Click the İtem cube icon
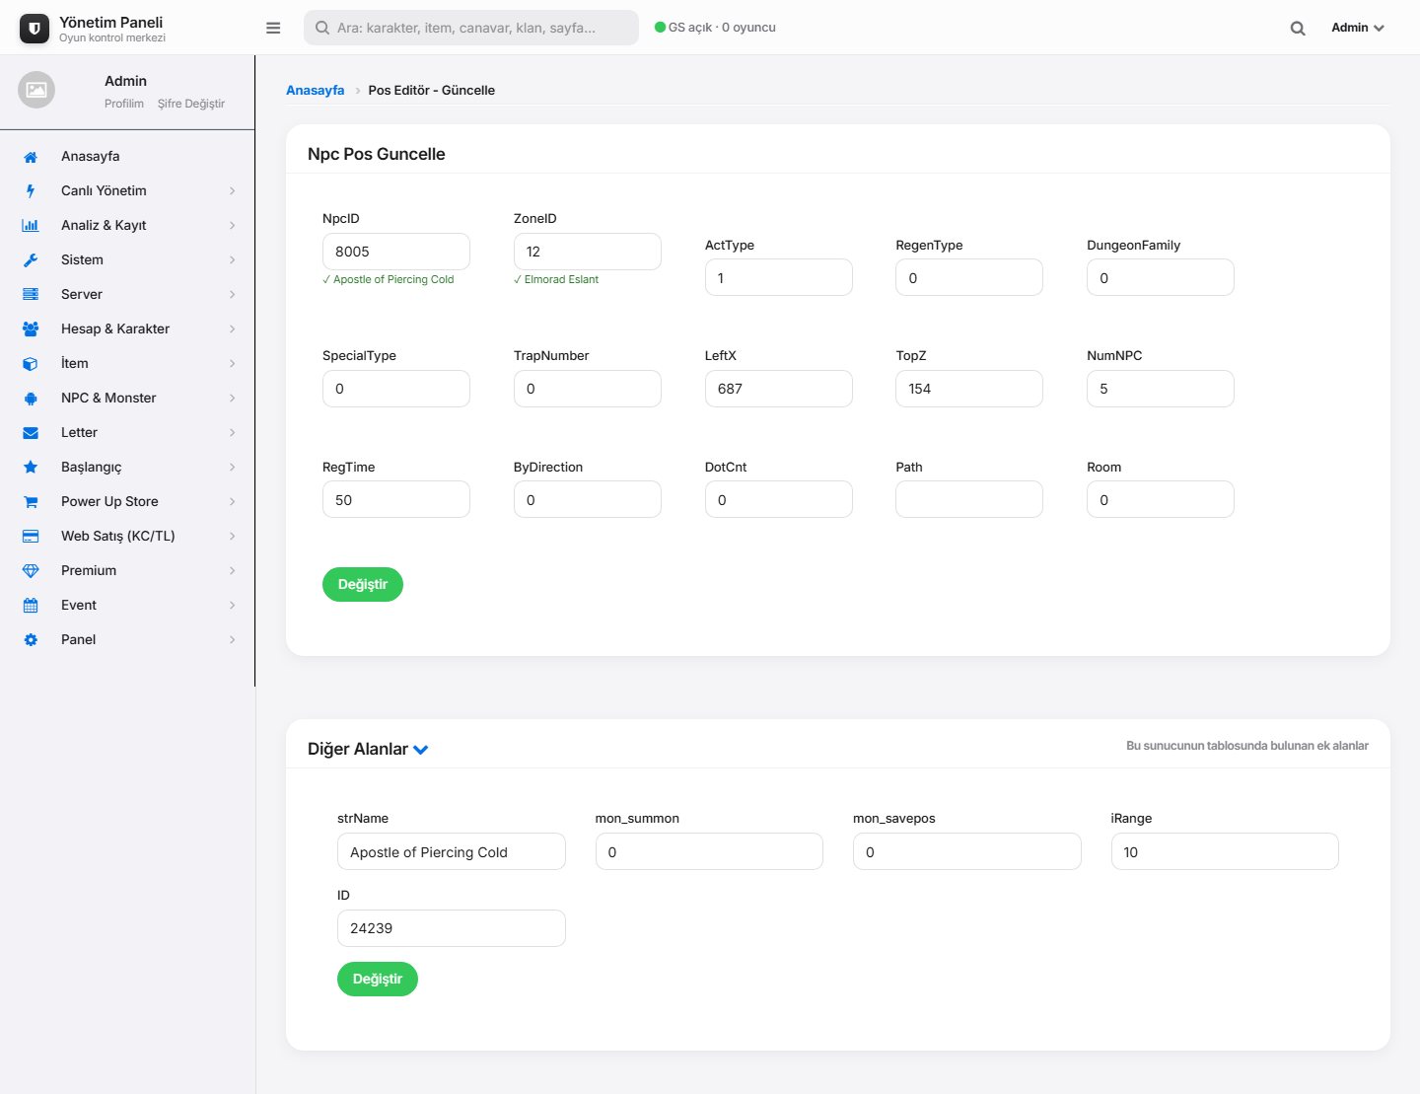 click(31, 364)
